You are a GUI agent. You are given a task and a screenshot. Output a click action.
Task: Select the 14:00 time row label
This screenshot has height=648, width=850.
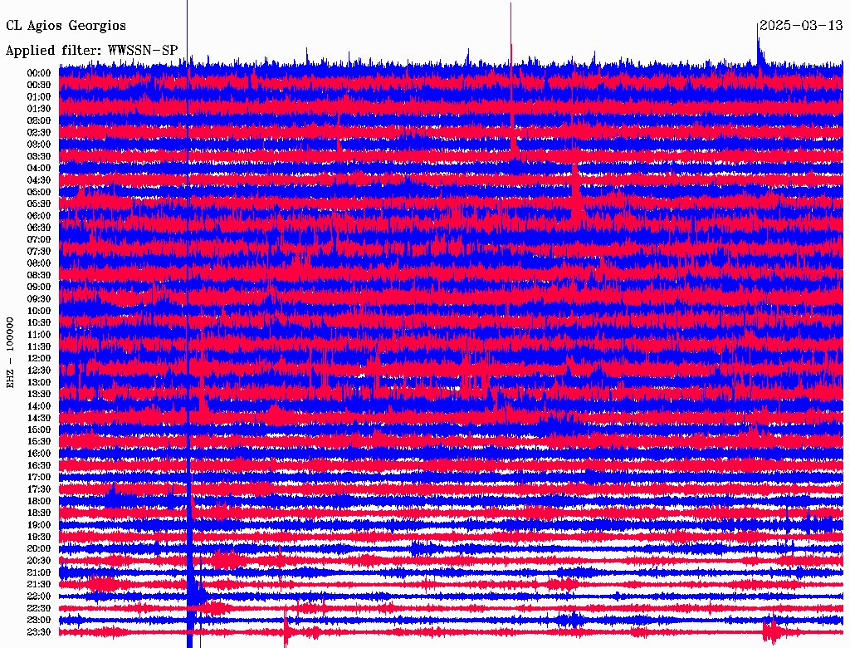point(39,406)
